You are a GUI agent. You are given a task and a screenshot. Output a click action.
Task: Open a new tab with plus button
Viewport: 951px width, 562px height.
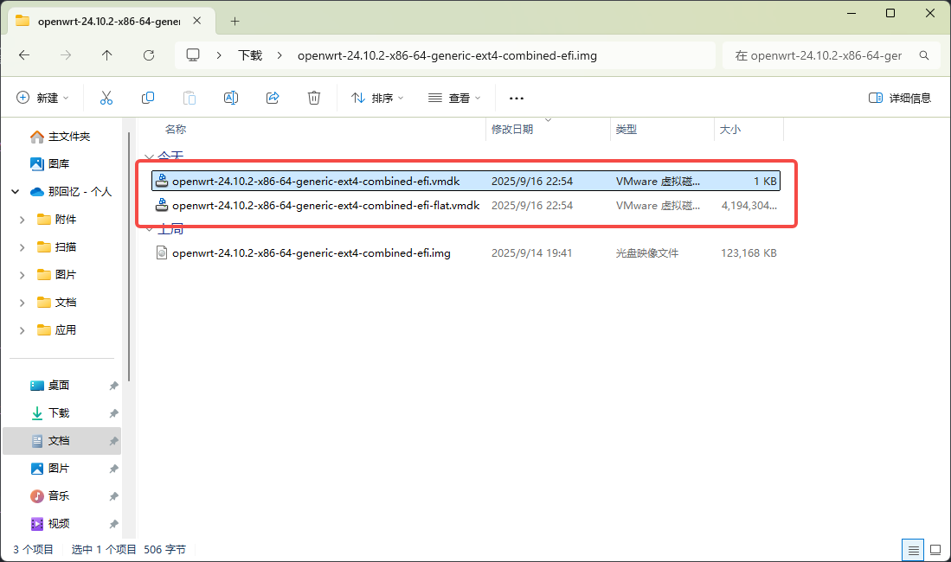pyautogui.click(x=235, y=22)
